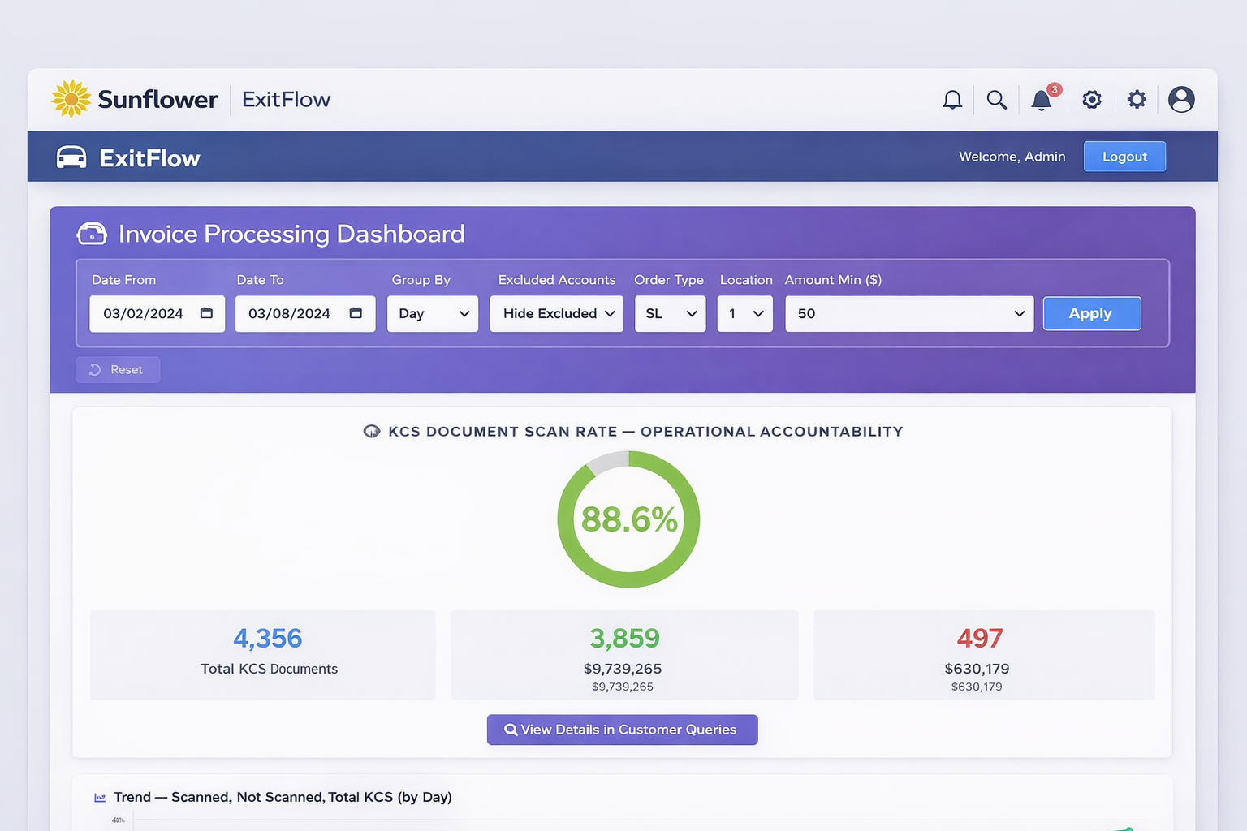This screenshot has width=1247, height=831.
Task: Select the car icon beside ExitFlow
Action: (72, 157)
